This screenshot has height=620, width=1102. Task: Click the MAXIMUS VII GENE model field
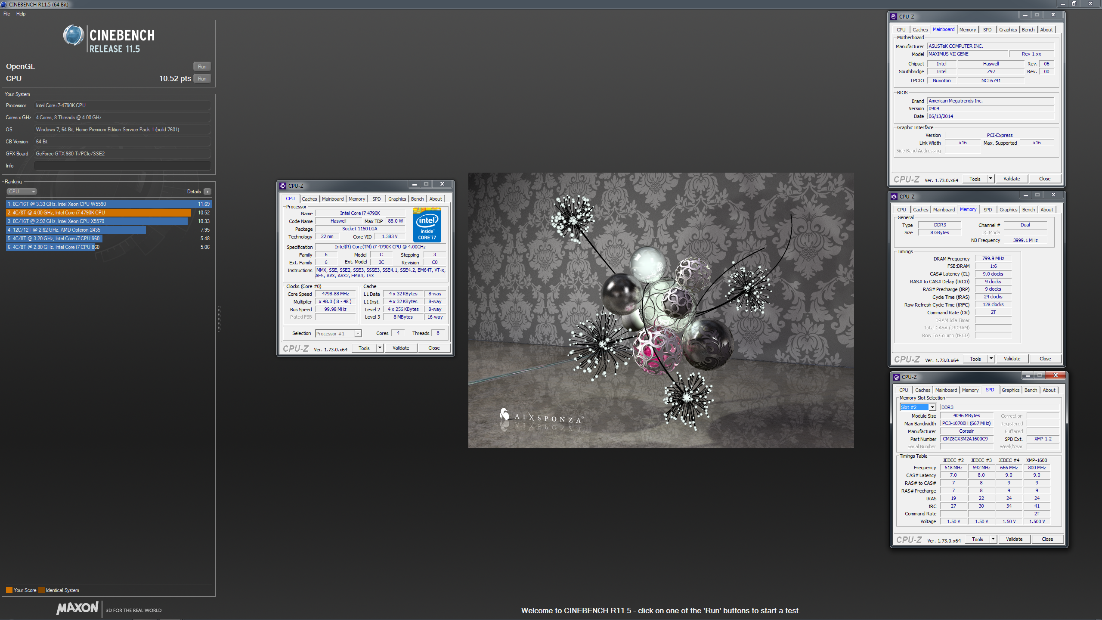coord(967,54)
